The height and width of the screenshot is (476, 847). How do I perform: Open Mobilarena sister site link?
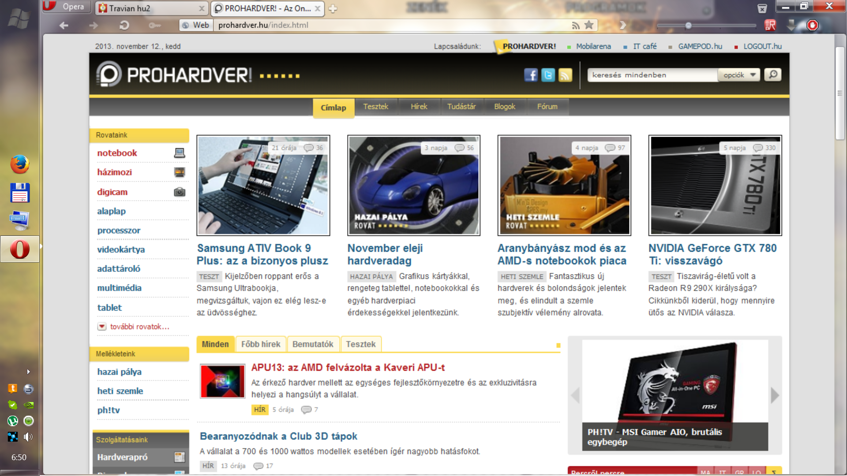(x=593, y=46)
